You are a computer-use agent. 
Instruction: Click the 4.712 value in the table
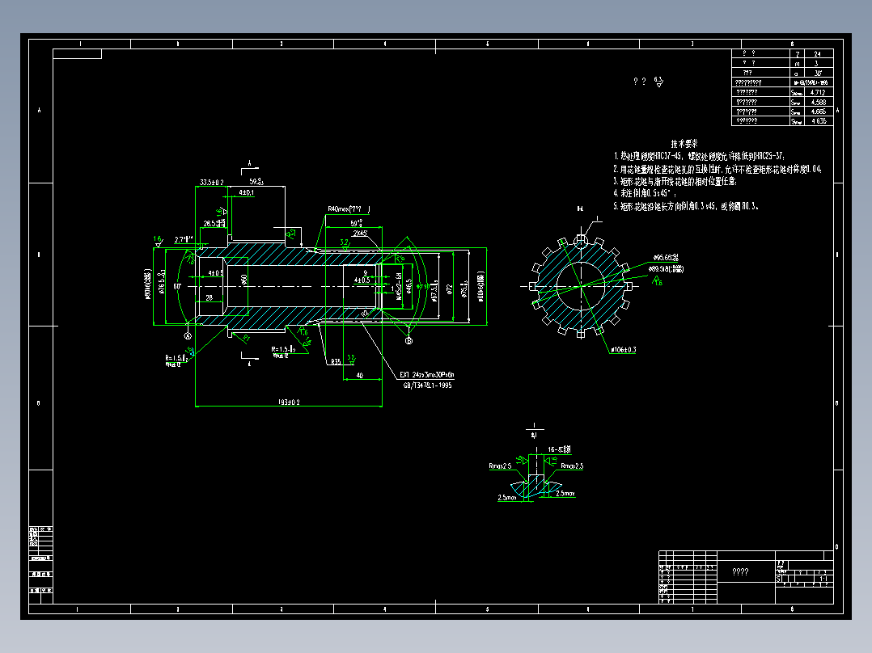point(818,92)
